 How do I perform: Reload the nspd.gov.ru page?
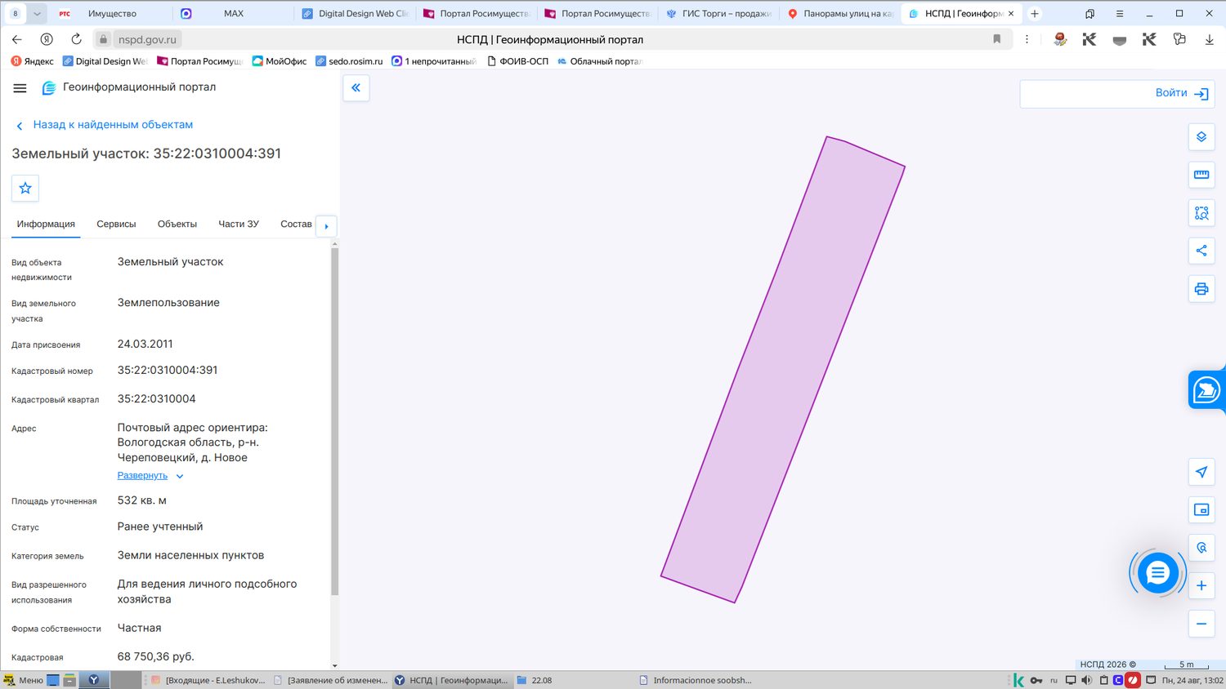click(76, 39)
